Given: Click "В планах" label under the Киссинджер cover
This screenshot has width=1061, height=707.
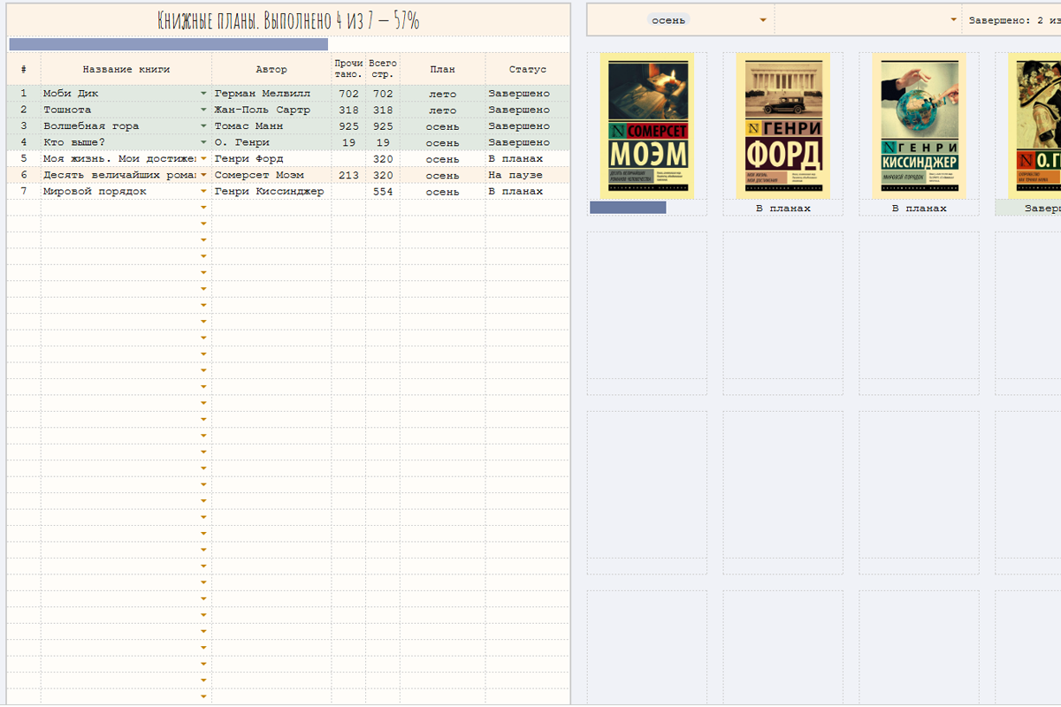Looking at the screenshot, I should pos(919,209).
